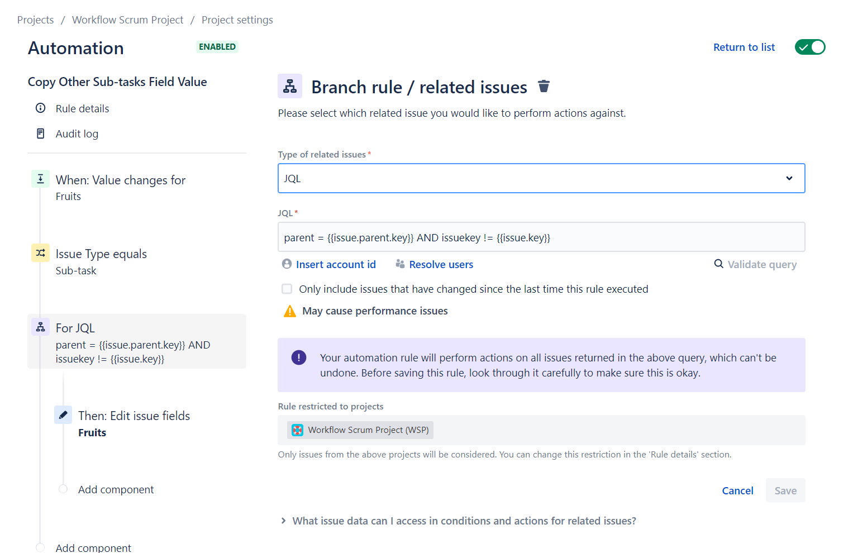Click the Audit log icon
The height and width of the screenshot is (553, 853).
click(x=40, y=133)
